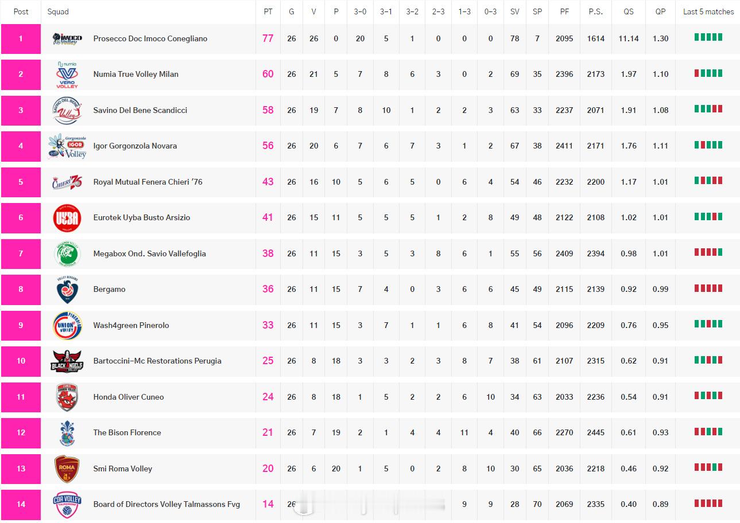
Task: Click Novara's 2411 PF value
Action: (564, 146)
